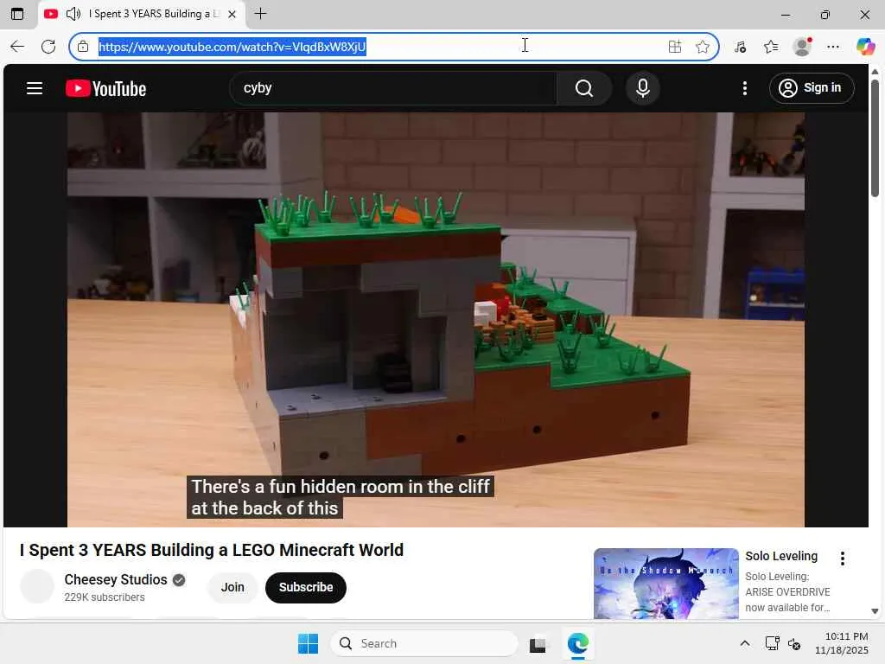Click the page vertical scrollbar thumb
The width and height of the screenshot is (885, 664).
(x=875, y=138)
